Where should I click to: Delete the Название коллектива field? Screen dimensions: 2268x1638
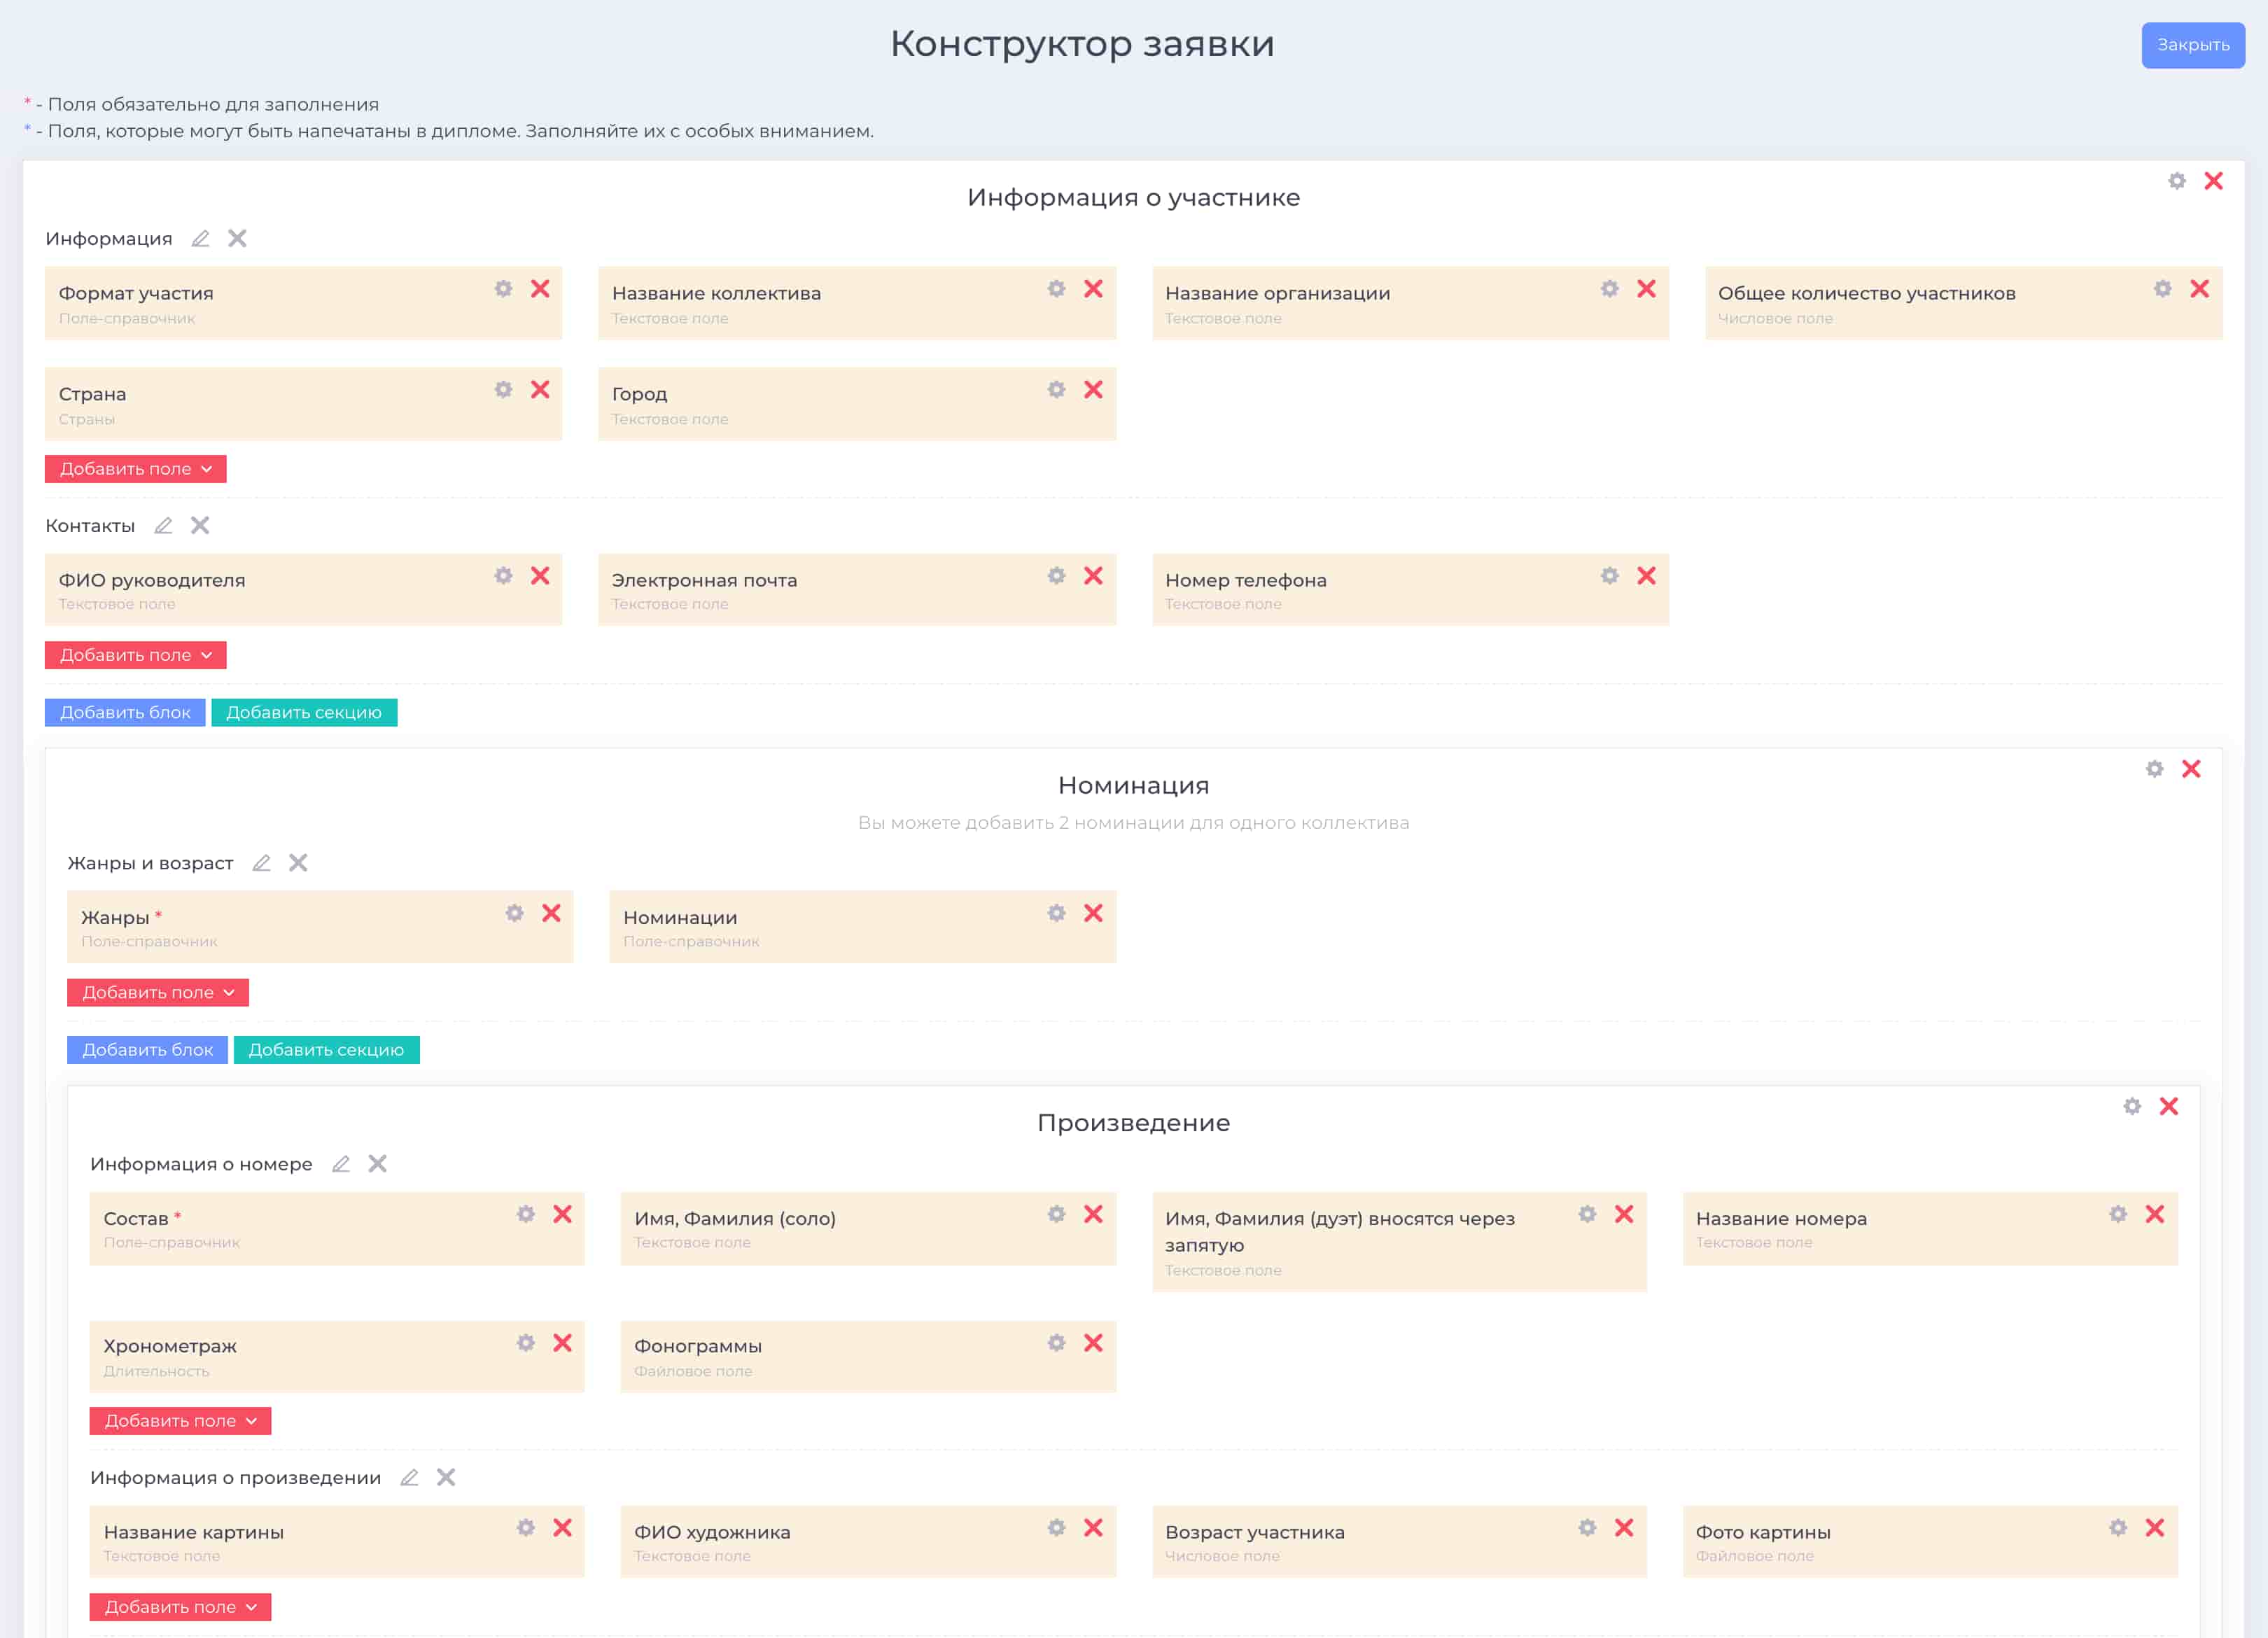tap(1093, 289)
